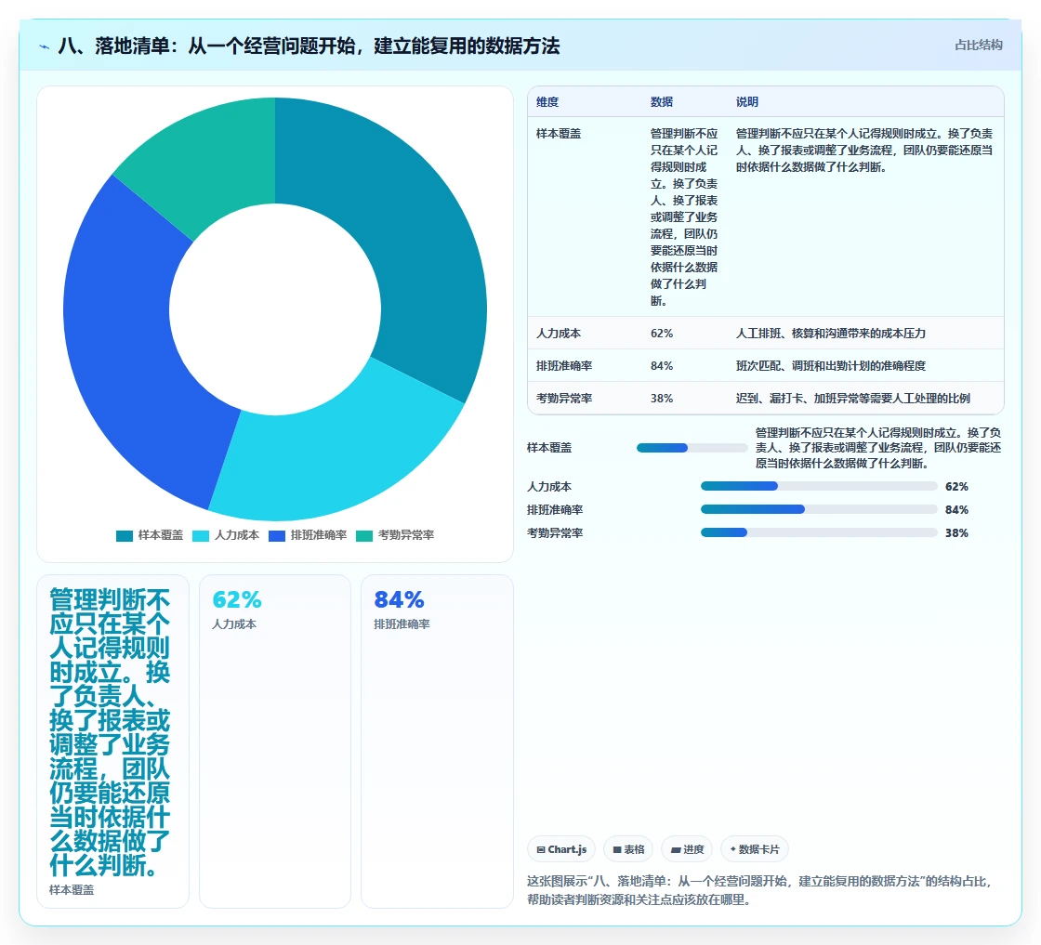Image resolution: width=1041 pixels, height=945 pixels.
Task: Click the icon in Chart.js tag
Action: (x=540, y=849)
